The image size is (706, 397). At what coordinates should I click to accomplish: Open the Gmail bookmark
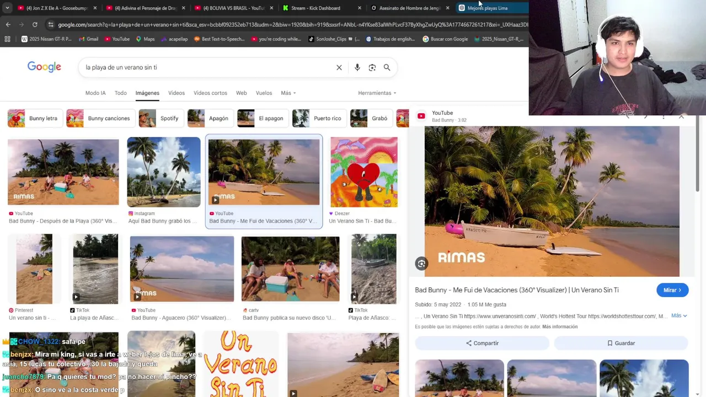click(88, 39)
